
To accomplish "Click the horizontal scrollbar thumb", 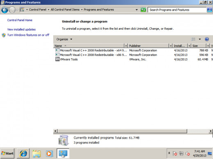I will [122, 131].
